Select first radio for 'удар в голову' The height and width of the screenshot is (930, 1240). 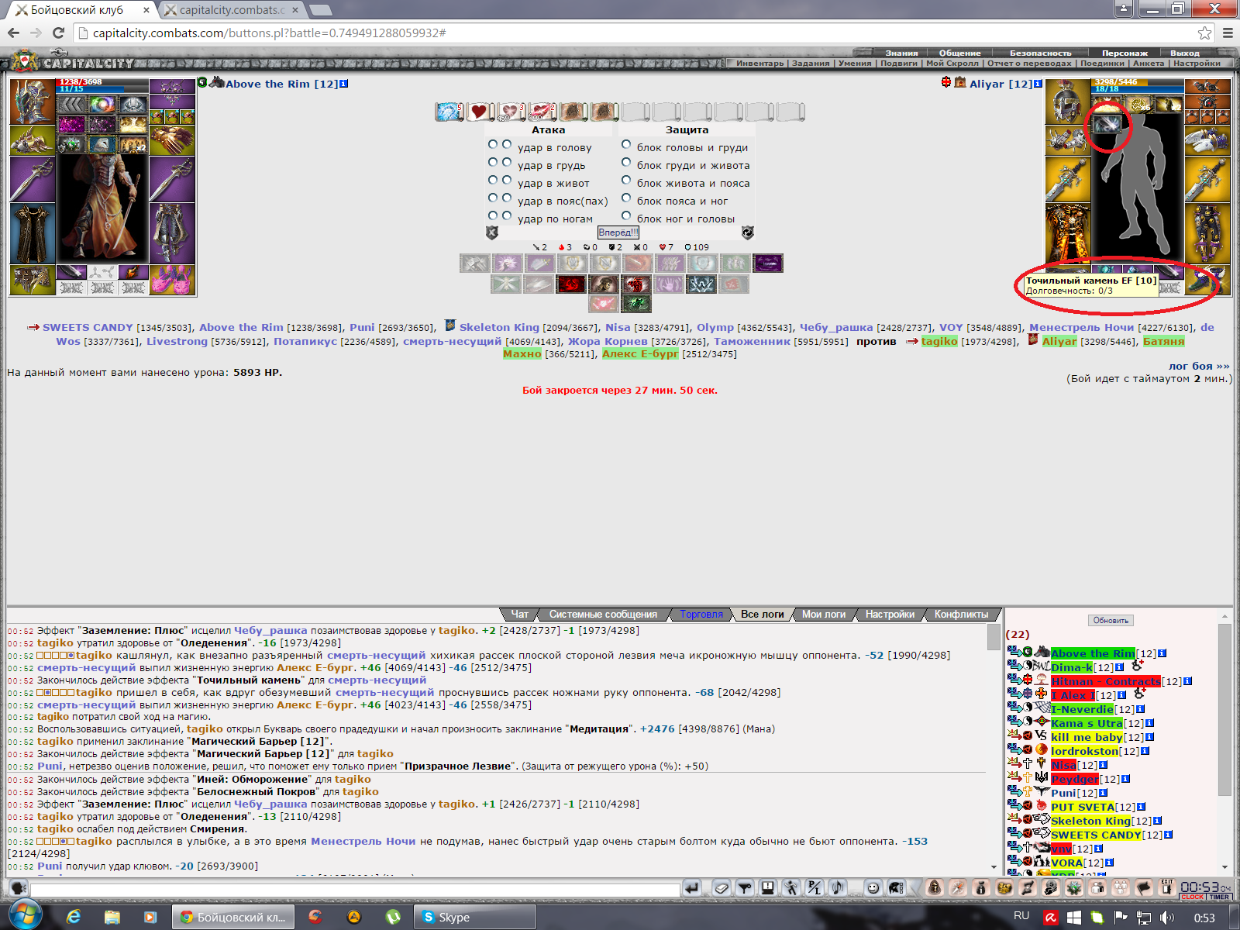[x=493, y=144]
